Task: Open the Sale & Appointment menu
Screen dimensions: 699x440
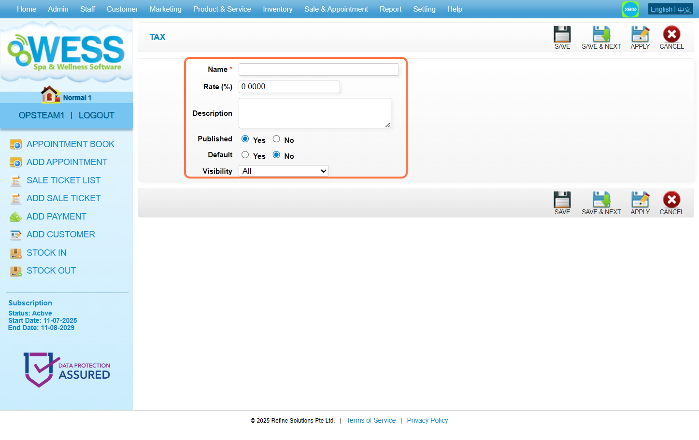Action: point(336,9)
